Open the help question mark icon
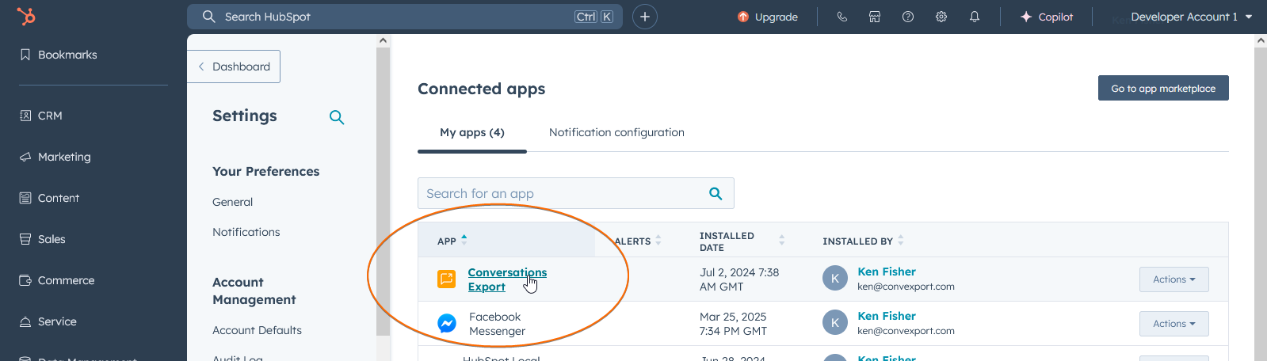The height and width of the screenshot is (361, 1267). point(908,17)
